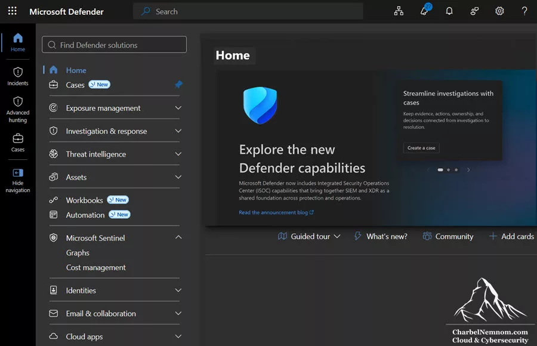Image resolution: width=537 pixels, height=346 pixels.
Task: Click the Email & collaboration envelope icon
Action: click(x=54, y=313)
